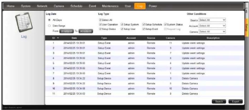249x110 pixels.
Task: Open the To date picker
Action: click(x=86, y=31)
